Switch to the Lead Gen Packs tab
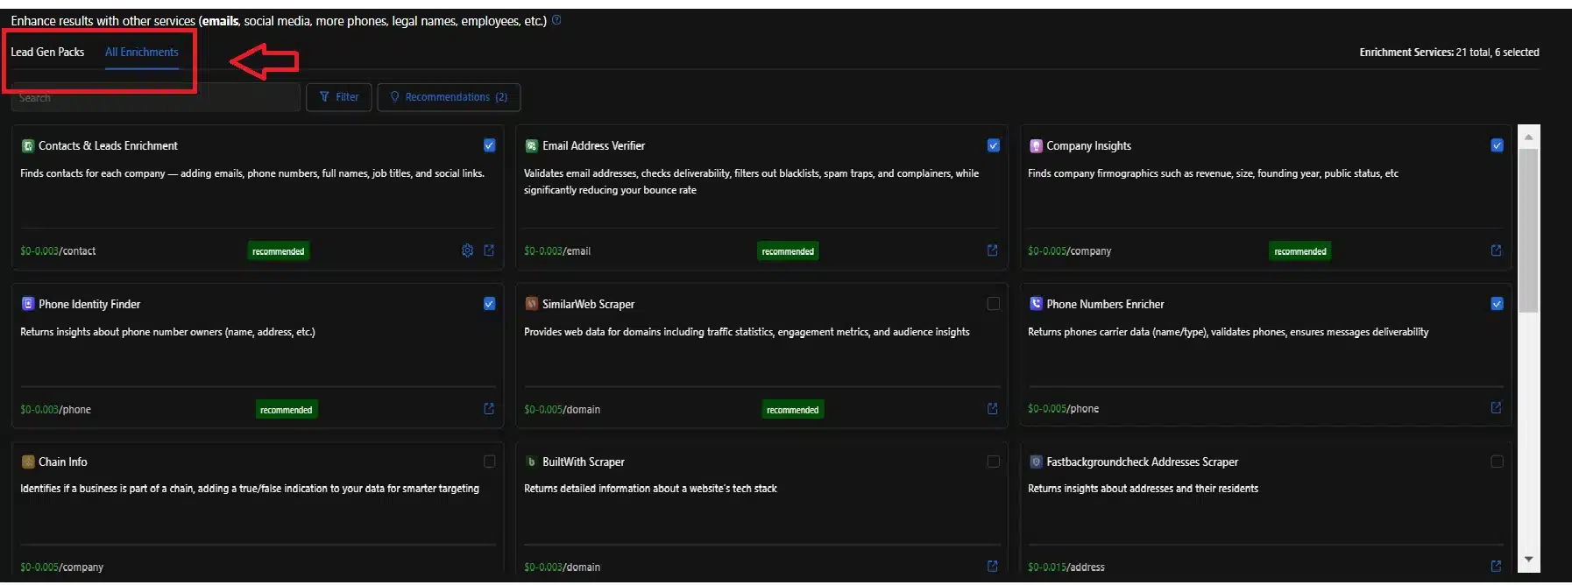 tap(47, 53)
